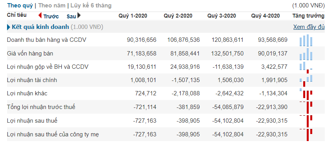Click the Sau navigation label

71,16
